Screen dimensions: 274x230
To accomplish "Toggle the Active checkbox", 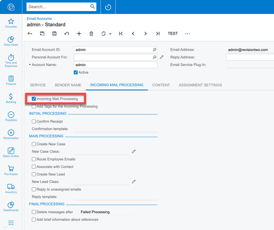I will point(76,72).
